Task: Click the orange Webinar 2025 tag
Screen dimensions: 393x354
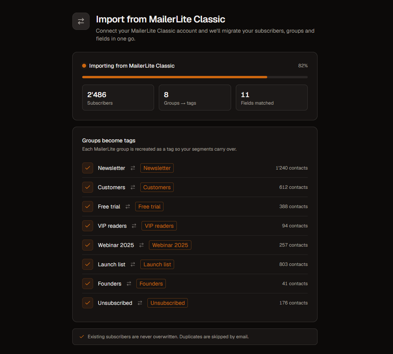Action: [170, 245]
